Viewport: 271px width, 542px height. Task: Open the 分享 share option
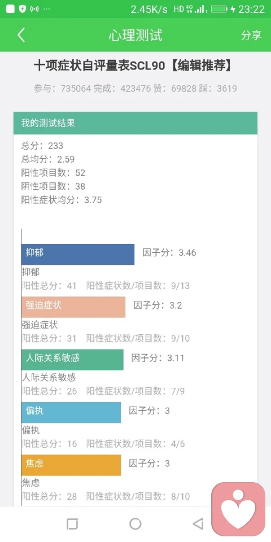pos(251,35)
